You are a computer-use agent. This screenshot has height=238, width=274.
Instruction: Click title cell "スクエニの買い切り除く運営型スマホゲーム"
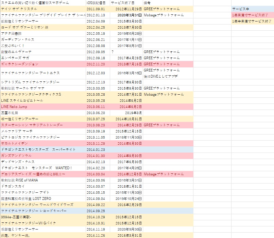pyautogui.click(x=43, y=3)
